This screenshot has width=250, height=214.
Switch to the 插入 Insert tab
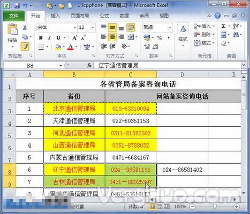(x=55, y=16)
